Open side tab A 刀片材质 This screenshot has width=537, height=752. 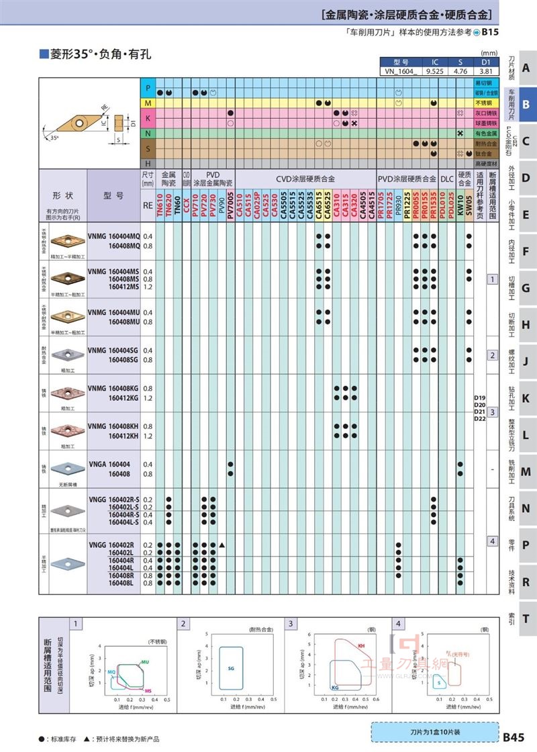[520, 68]
